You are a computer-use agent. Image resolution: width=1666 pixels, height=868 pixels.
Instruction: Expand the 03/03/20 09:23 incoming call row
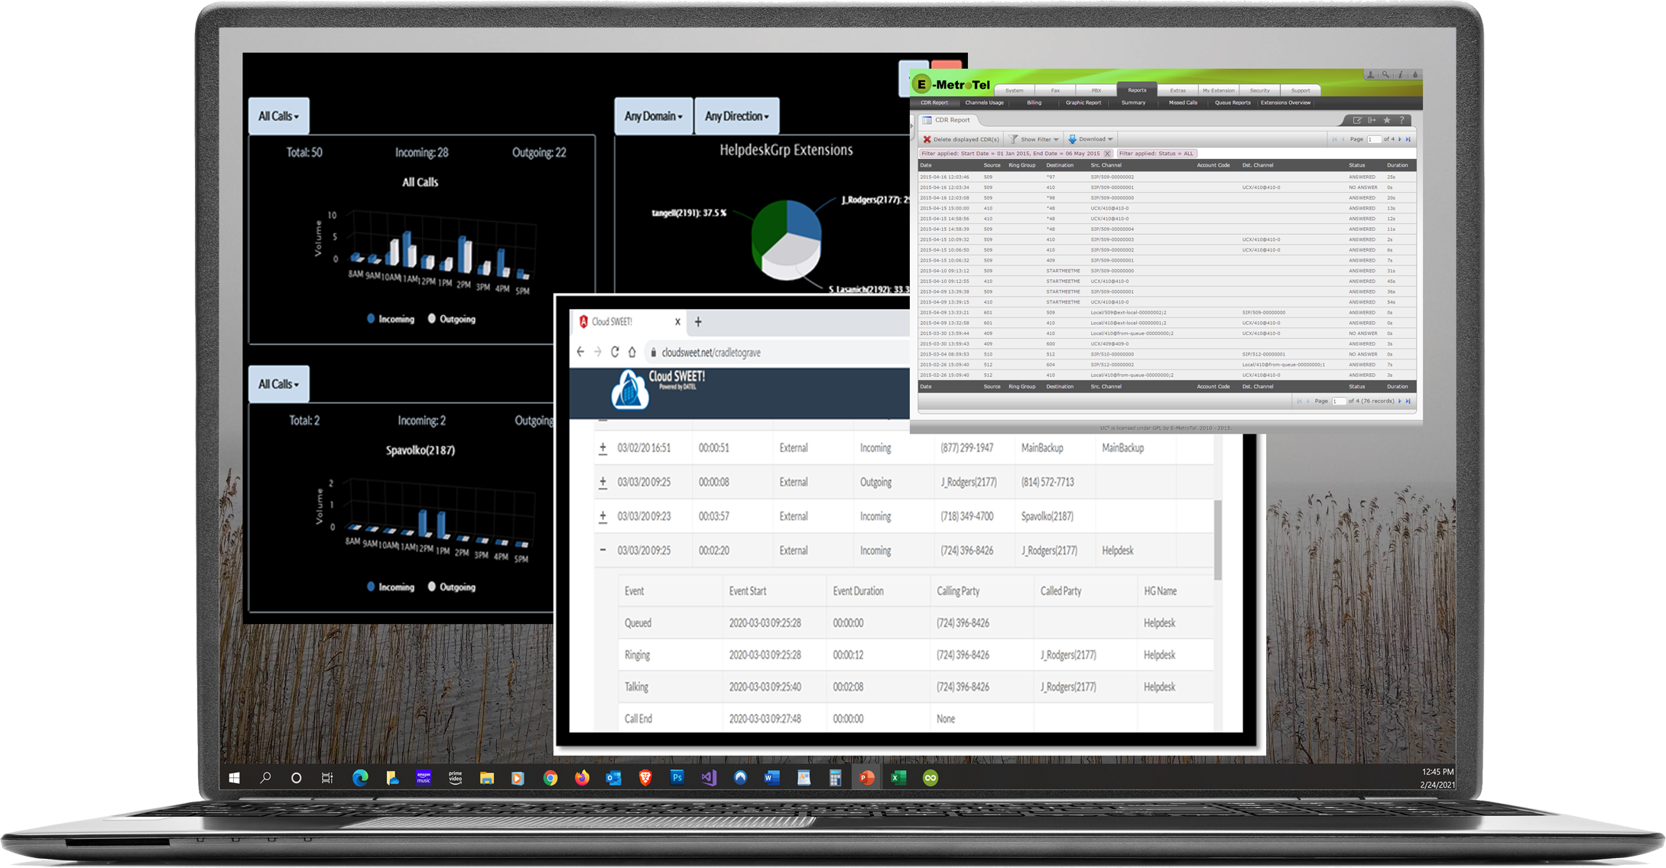pos(602,516)
